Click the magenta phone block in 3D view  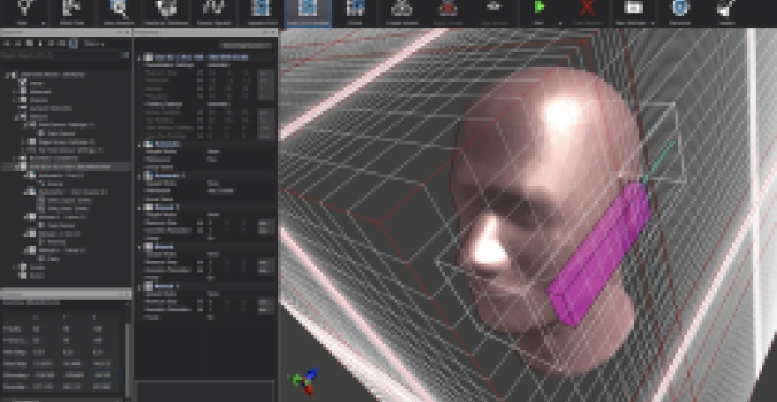(x=600, y=253)
